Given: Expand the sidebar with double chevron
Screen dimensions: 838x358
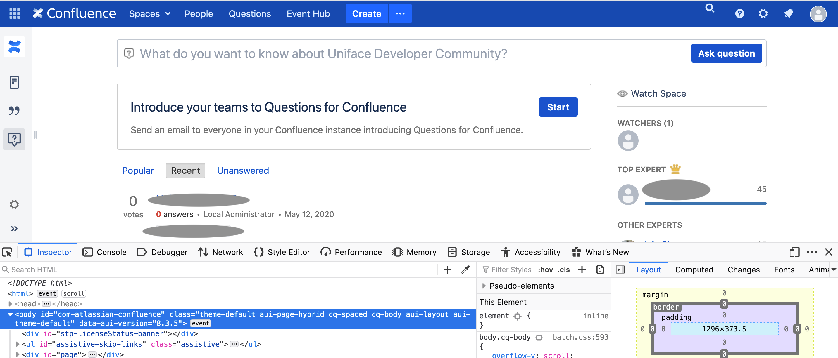Looking at the screenshot, I should click(x=14, y=229).
